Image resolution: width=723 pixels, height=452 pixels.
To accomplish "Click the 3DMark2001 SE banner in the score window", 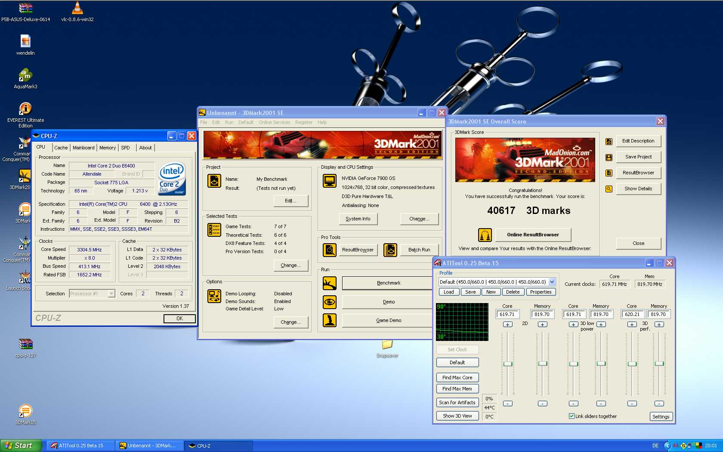I will click(525, 160).
